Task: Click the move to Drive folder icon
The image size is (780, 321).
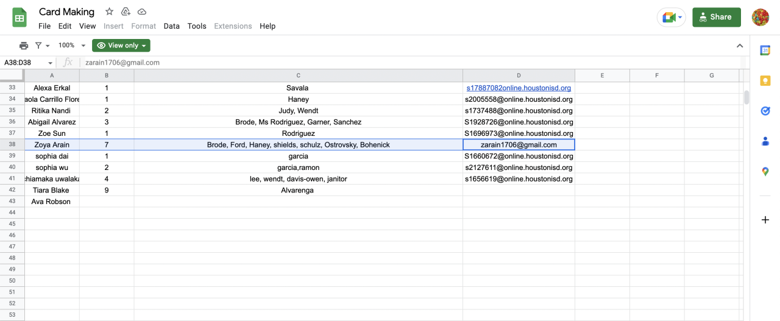Action: [x=126, y=12]
